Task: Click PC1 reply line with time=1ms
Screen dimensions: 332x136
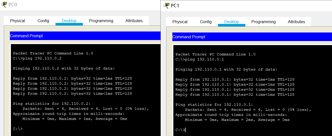Action: [x=235, y=80]
